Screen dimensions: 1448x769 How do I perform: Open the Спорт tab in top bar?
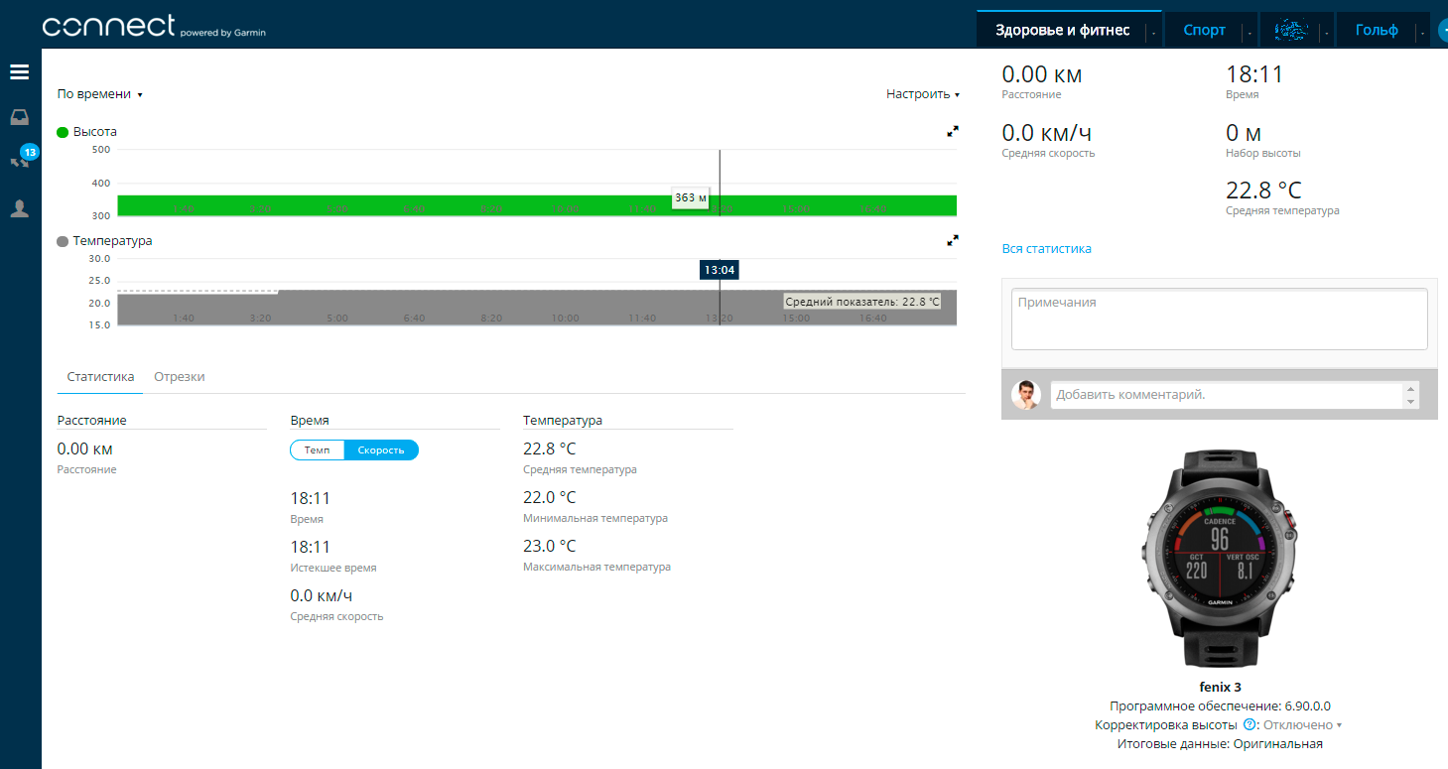(x=1204, y=31)
